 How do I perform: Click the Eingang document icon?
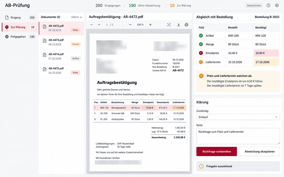click(7, 17)
